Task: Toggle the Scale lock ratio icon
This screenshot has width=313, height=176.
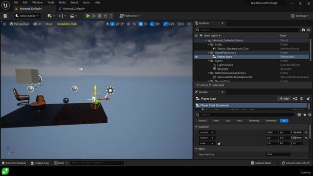Action: click(x=219, y=143)
